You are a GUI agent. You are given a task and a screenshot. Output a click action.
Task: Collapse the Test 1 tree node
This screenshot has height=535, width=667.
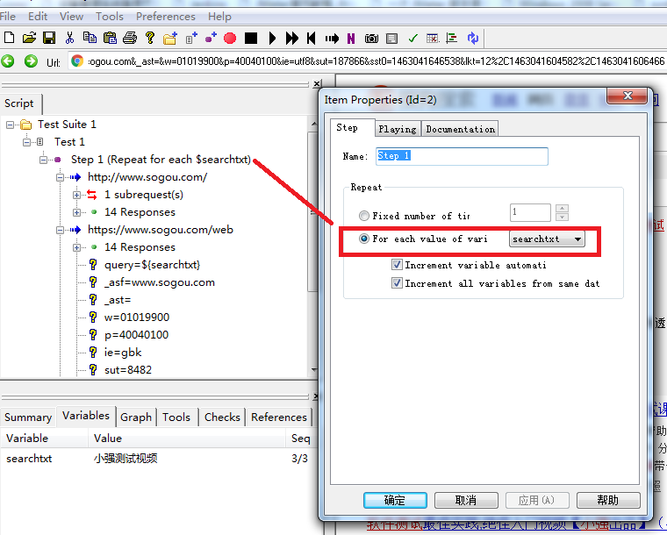(26, 142)
